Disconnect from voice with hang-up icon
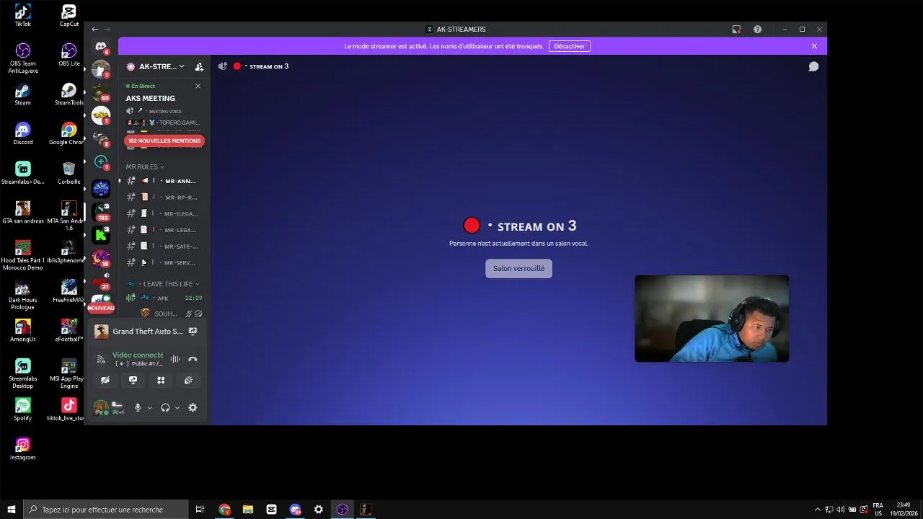 [x=193, y=359]
